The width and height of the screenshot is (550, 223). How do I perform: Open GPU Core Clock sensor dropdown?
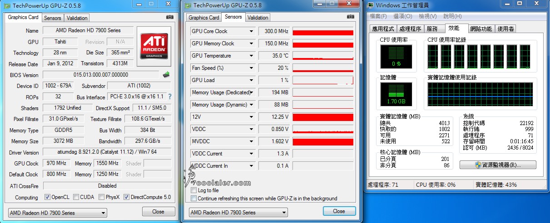coord(251,31)
